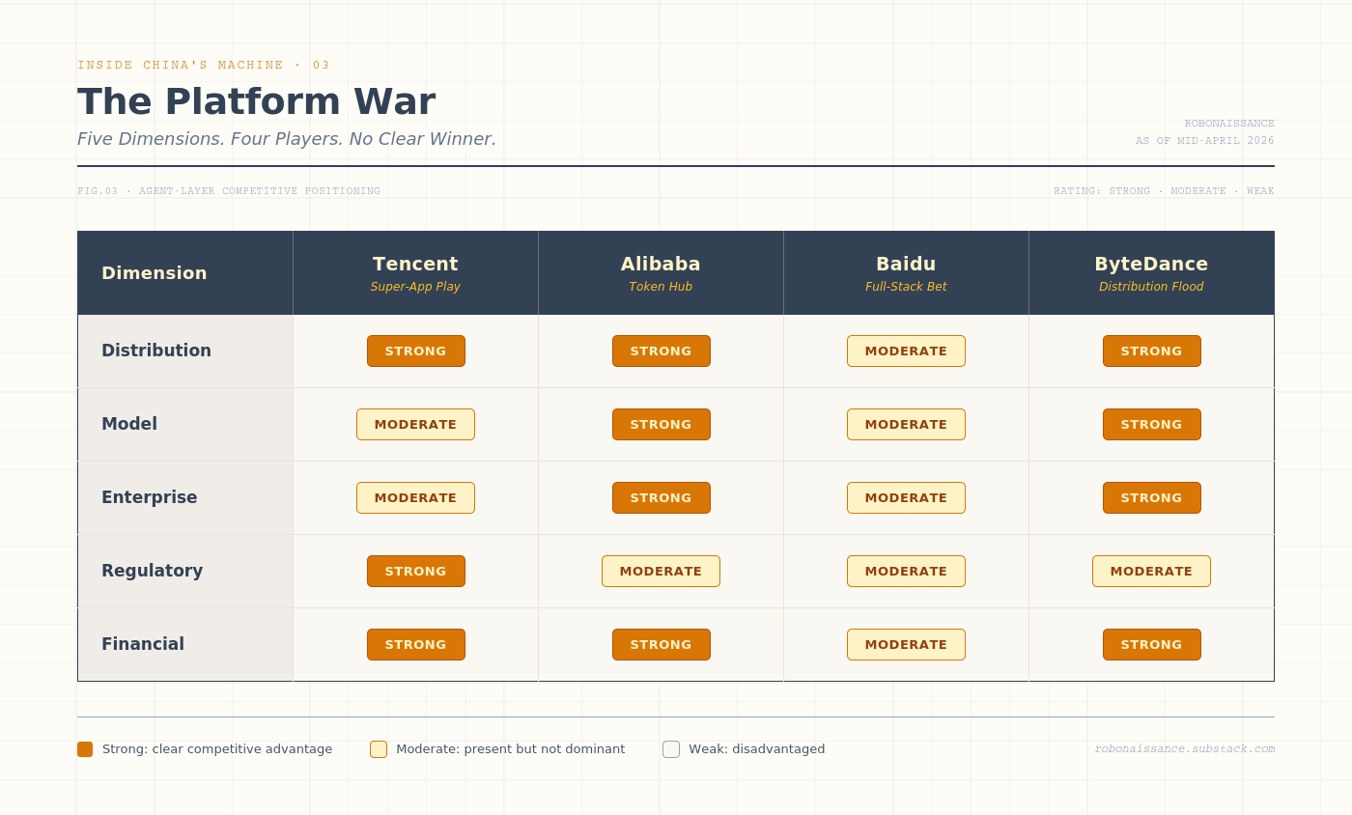The height and width of the screenshot is (815, 1352).
Task: Click the 'Distribution Flood' tagline
Action: [1151, 287]
